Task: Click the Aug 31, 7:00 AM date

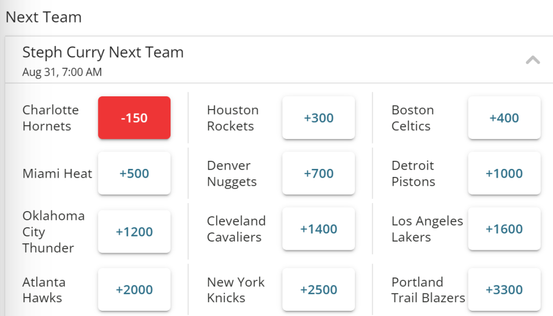Action: pyautogui.click(x=62, y=72)
